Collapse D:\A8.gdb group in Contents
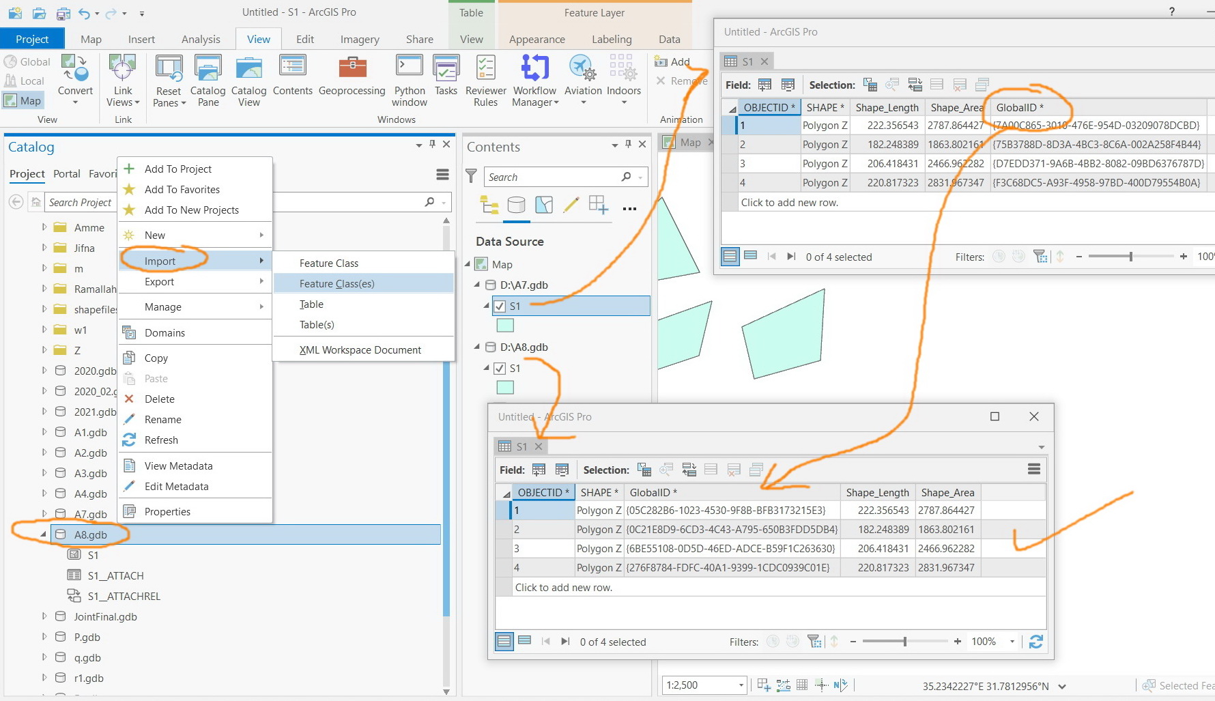Viewport: 1215px width, 701px height. [x=477, y=347]
